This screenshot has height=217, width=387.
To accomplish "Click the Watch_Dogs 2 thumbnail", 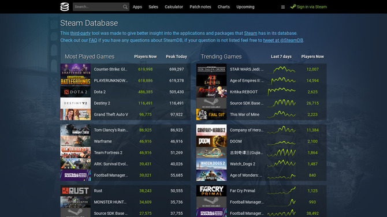I will coord(211,164).
